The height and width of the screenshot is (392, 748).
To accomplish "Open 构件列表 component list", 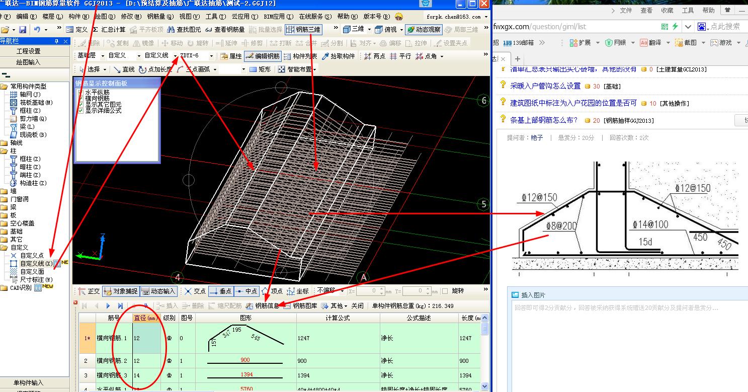I will point(300,56).
